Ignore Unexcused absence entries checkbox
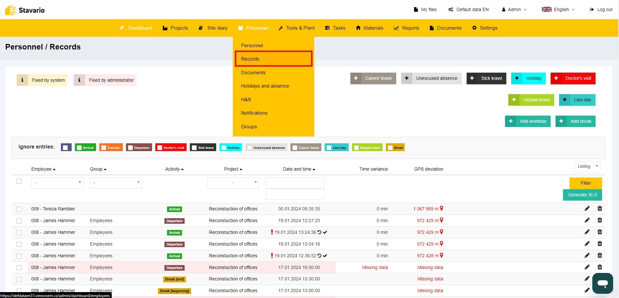This screenshot has width=619, height=298. coord(249,148)
